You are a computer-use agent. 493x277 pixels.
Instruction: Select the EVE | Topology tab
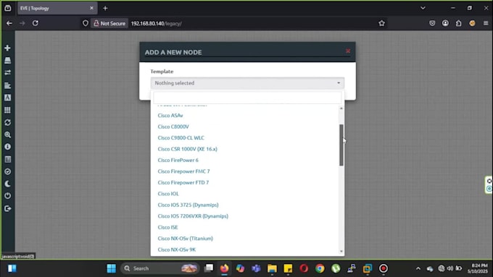click(x=57, y=9)
